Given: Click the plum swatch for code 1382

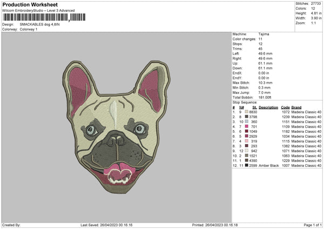Looking at the screenshot, I should [247, 146].
